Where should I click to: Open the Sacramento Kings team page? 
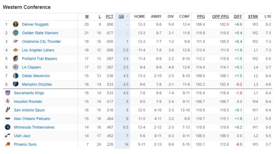(x=29, y=93)
